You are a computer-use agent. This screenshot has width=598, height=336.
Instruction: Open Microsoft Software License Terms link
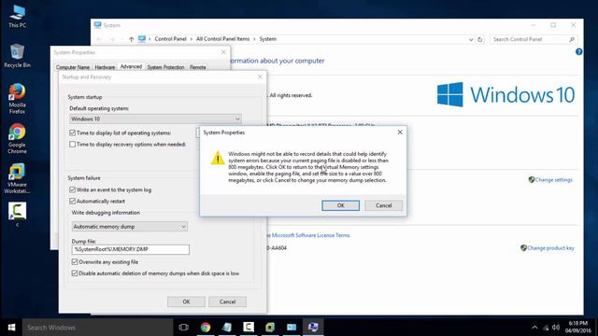[x=308, y=235]
